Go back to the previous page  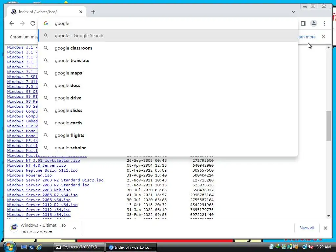(12, 23)
